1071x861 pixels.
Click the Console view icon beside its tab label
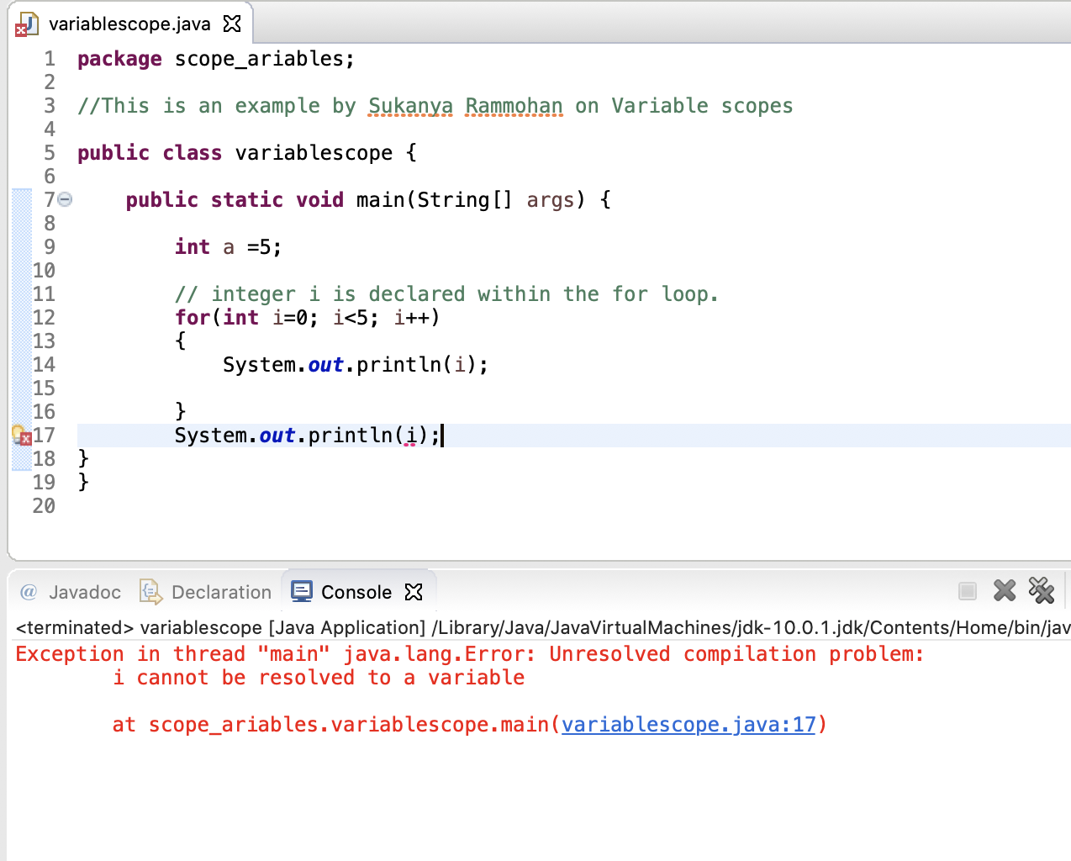301,591
